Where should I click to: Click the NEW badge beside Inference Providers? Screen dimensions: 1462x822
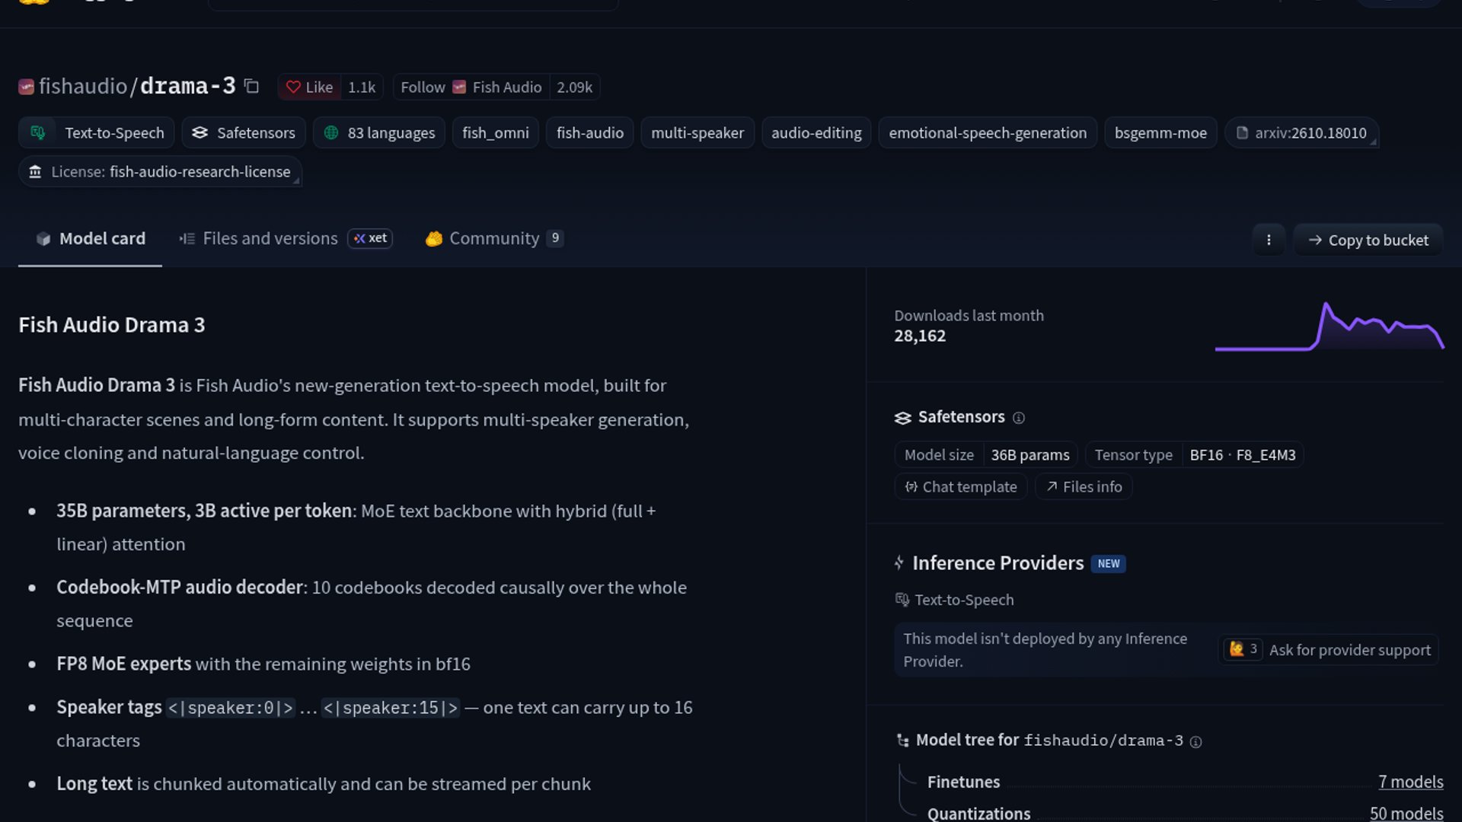click(1108, 564)
